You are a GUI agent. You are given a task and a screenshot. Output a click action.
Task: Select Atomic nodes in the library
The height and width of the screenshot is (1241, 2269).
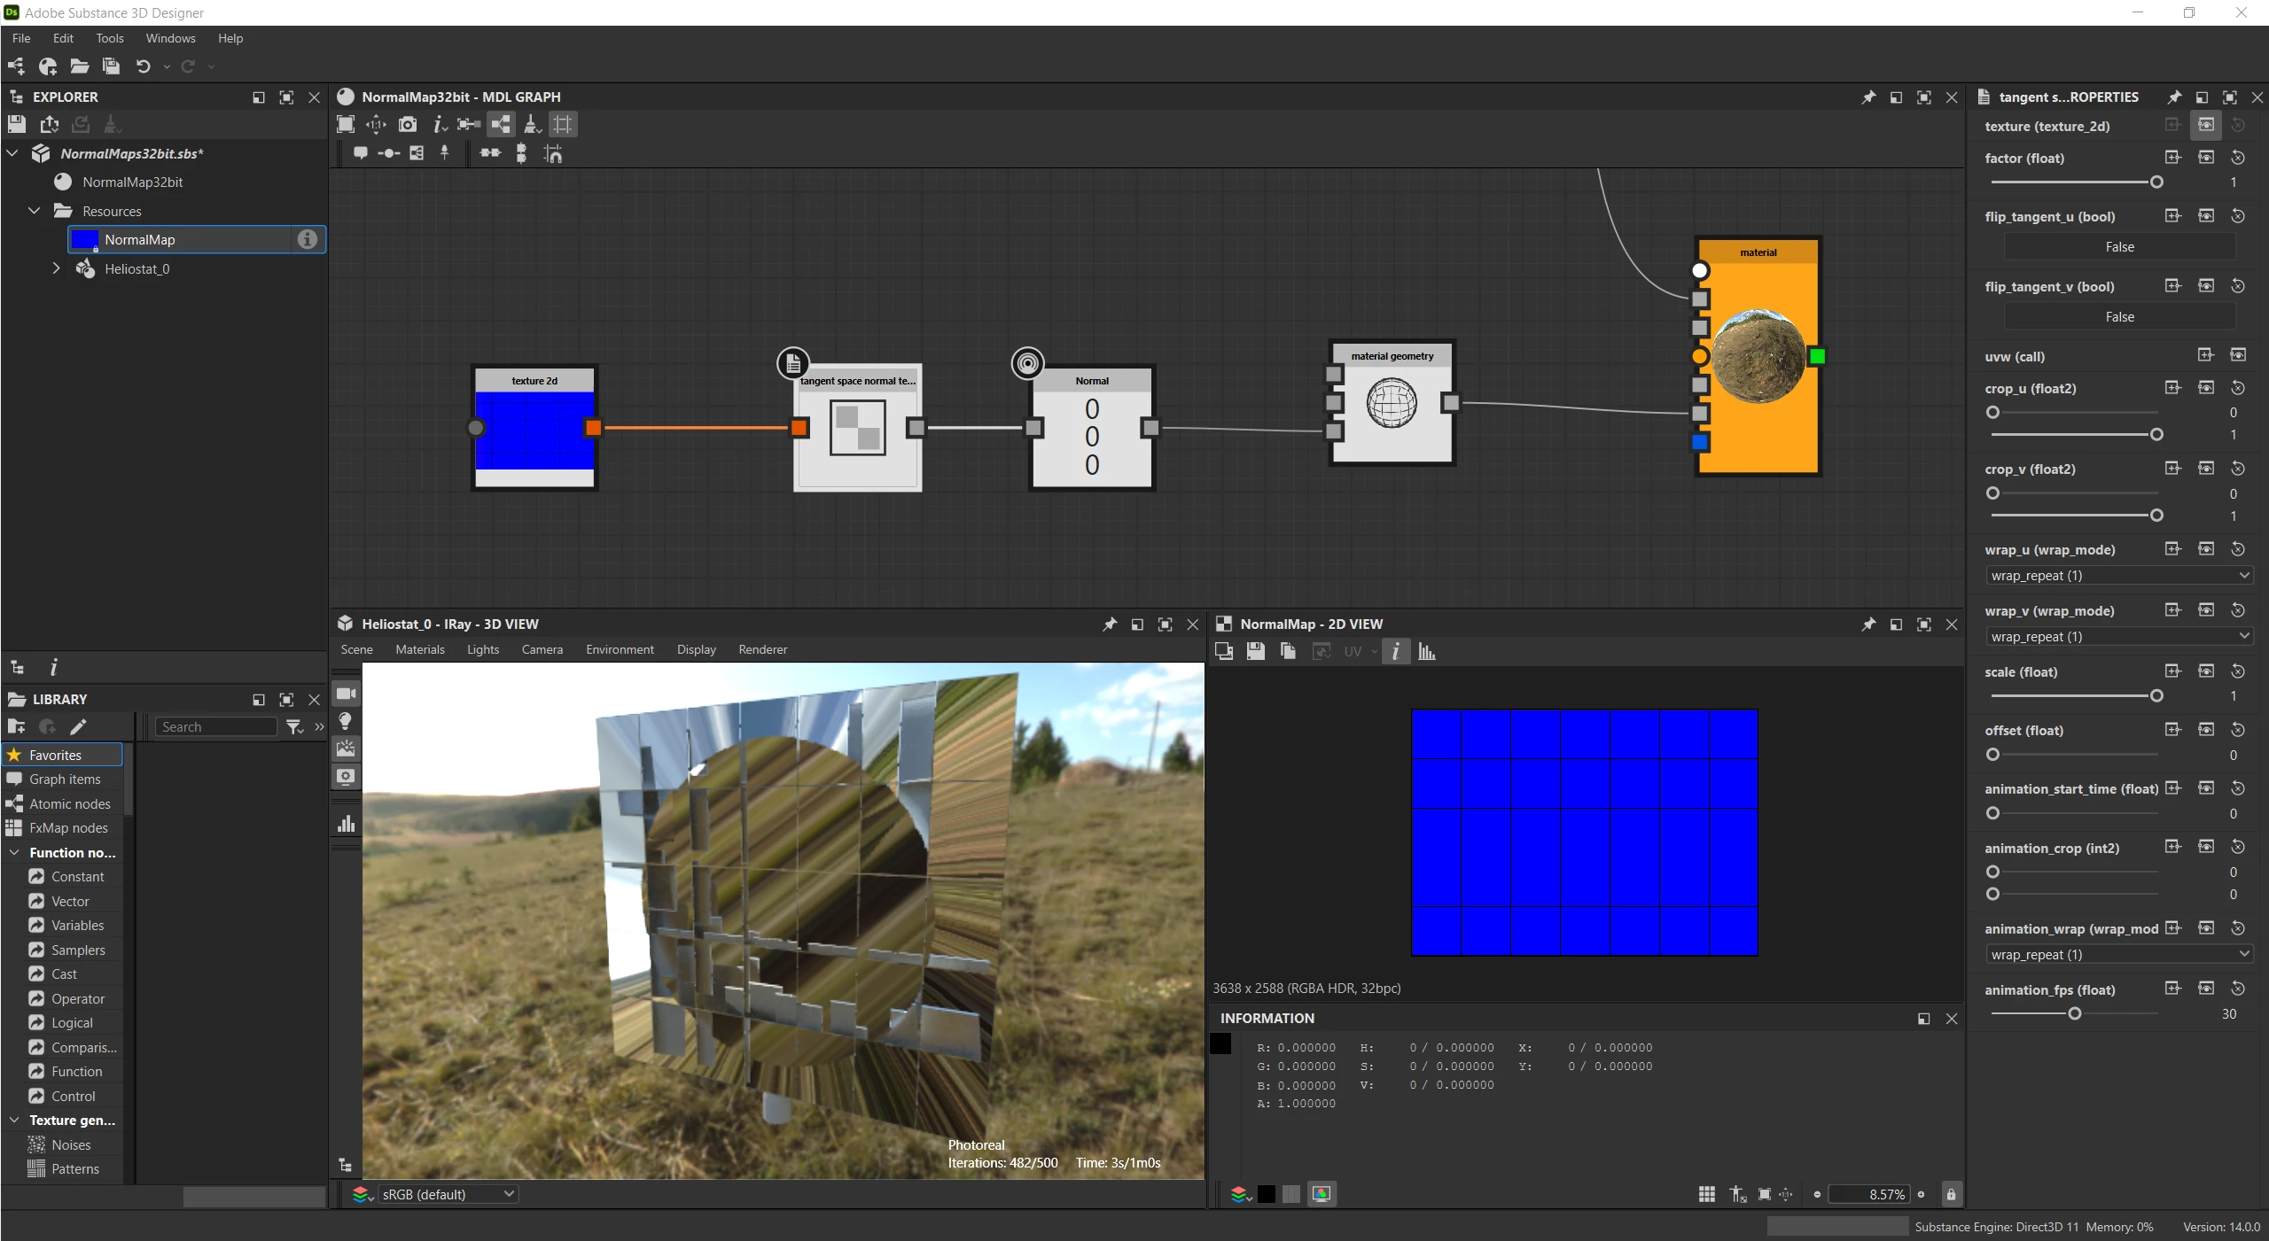coord(69,803)
